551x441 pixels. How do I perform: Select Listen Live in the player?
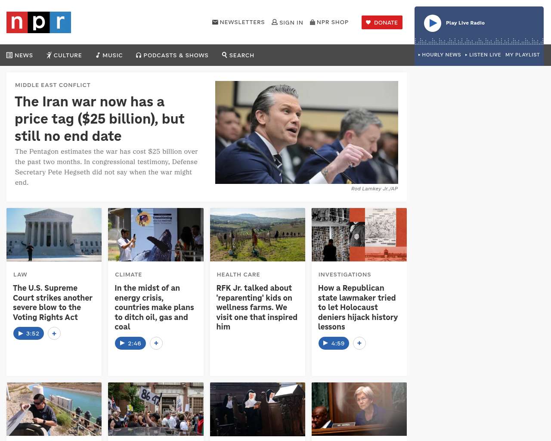point(483,55)
